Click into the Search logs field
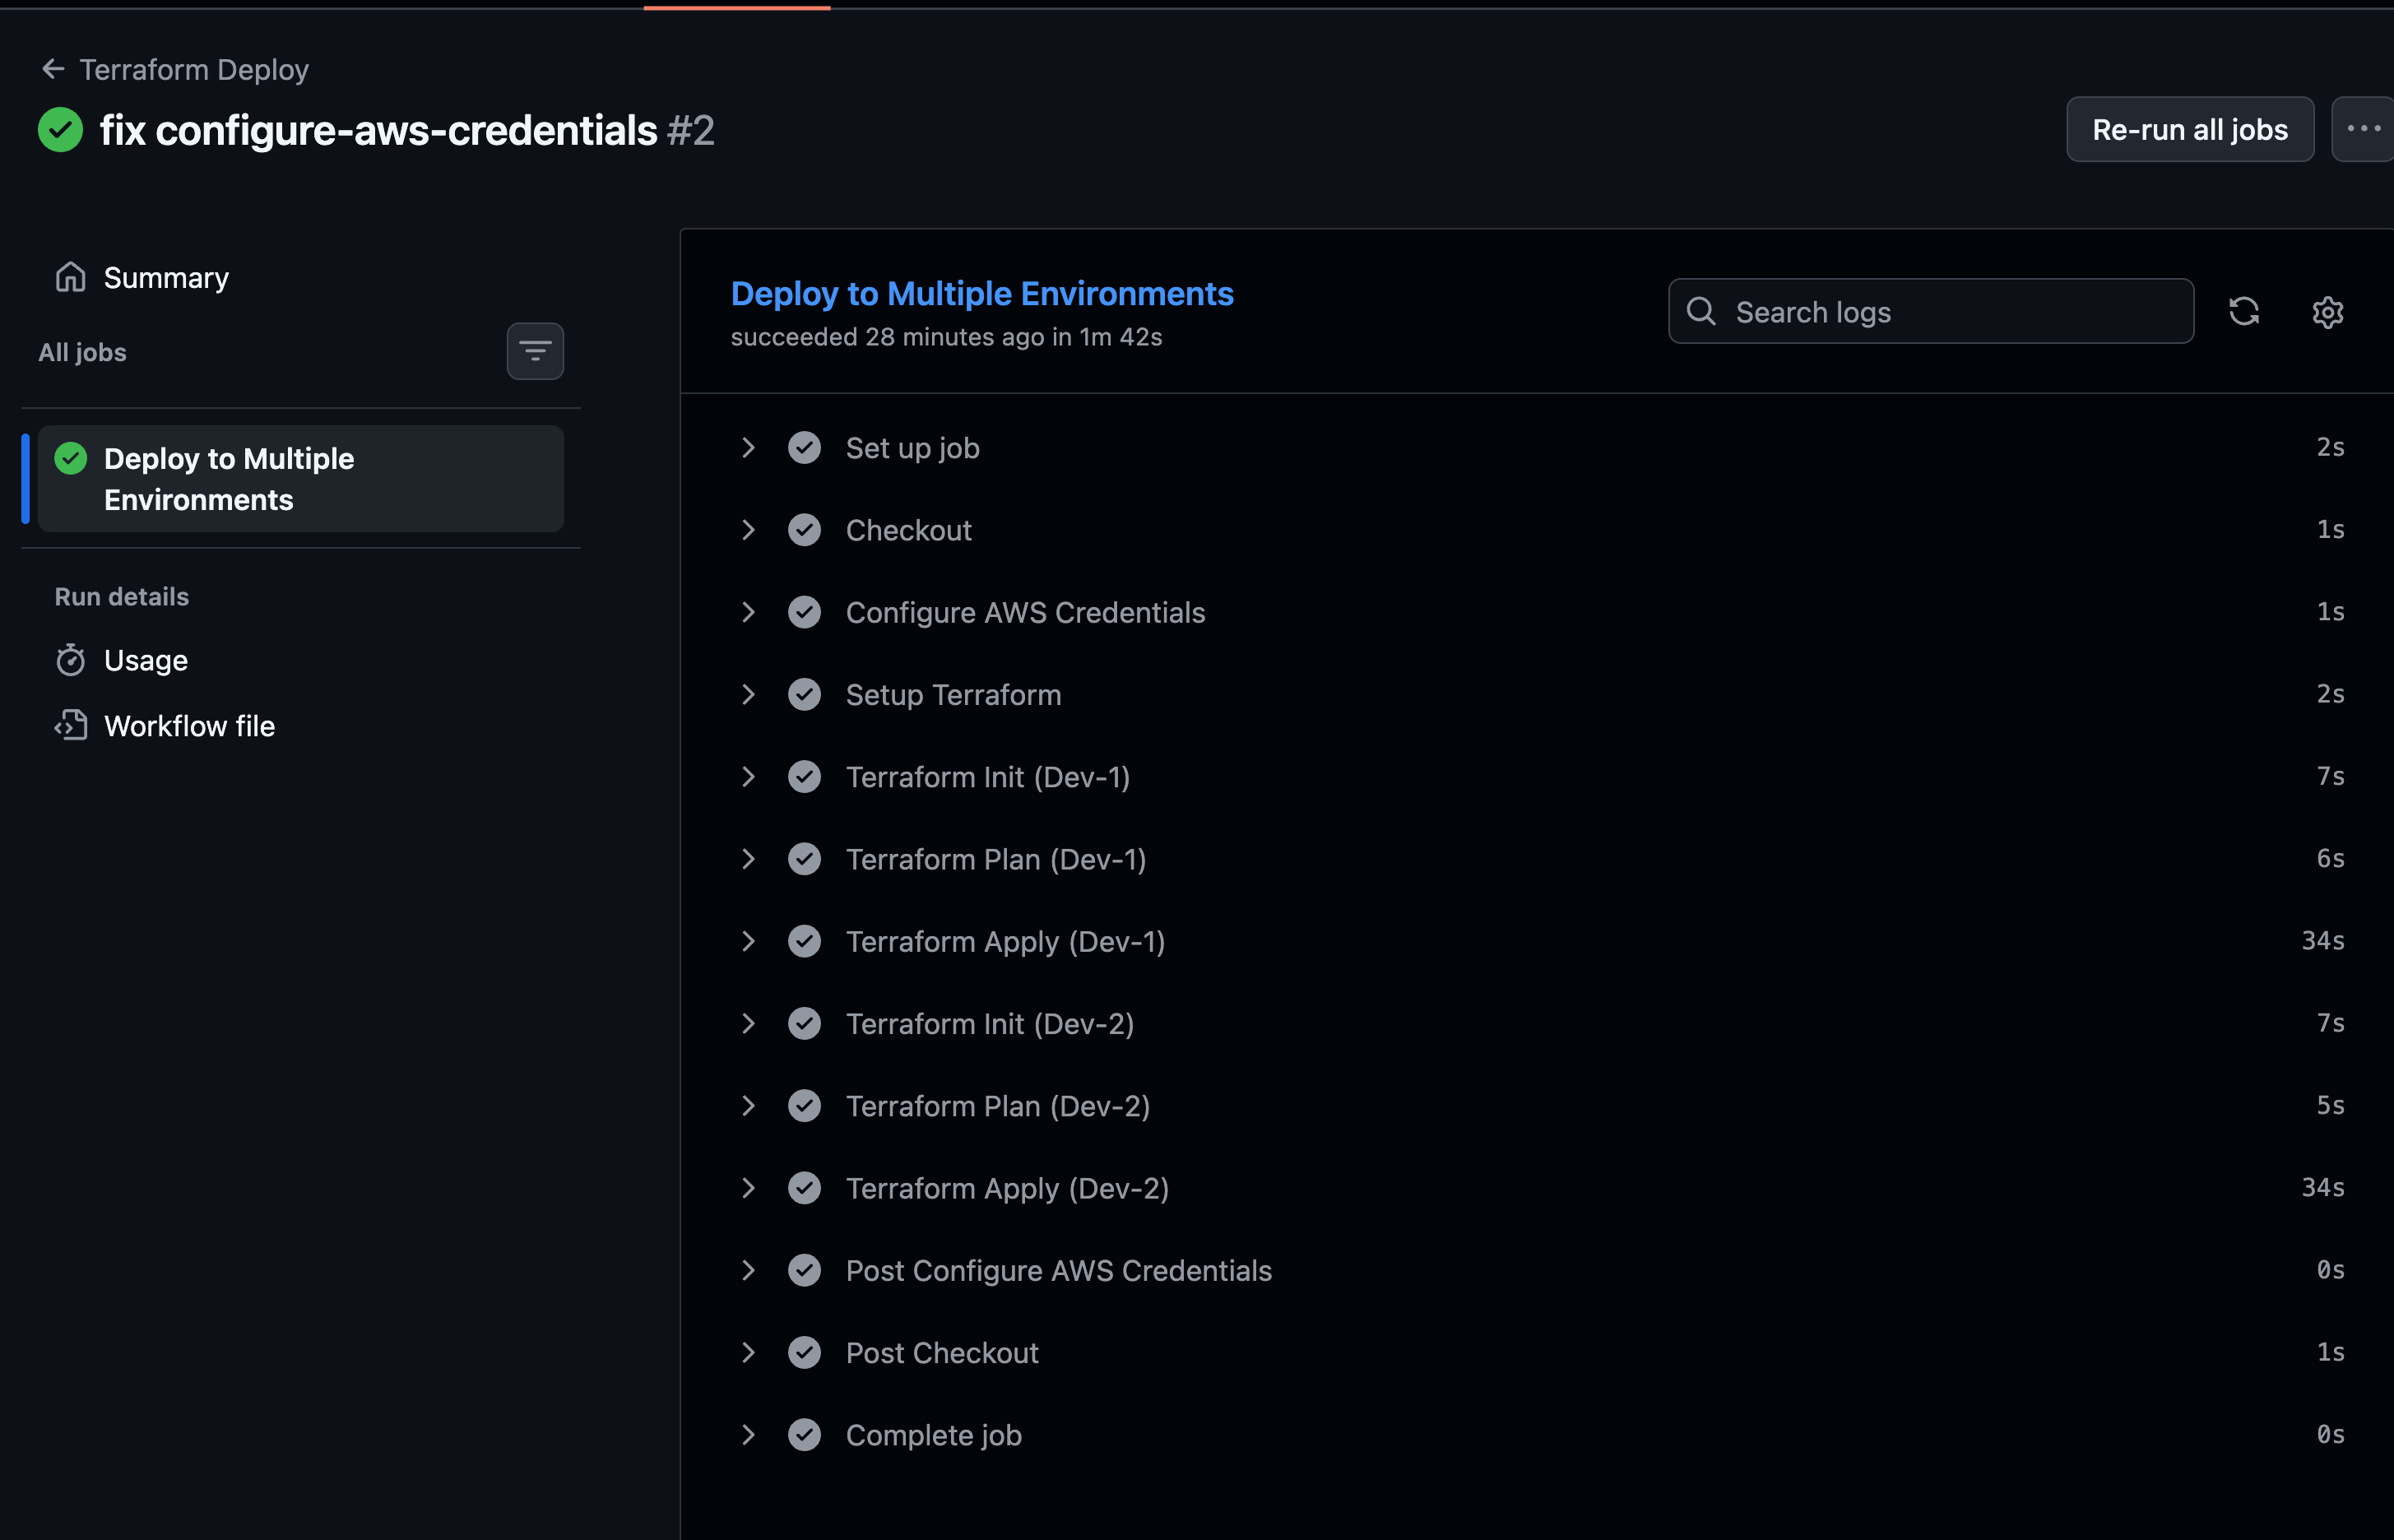Viewport: 2394px width, 1540px height. (1930, 311)
